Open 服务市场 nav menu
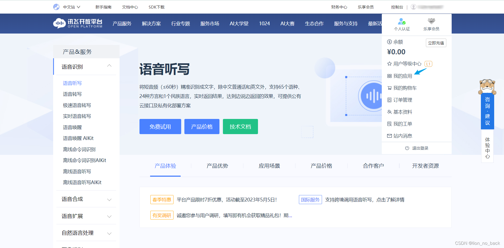504x248 pixels. click(210, 23)
